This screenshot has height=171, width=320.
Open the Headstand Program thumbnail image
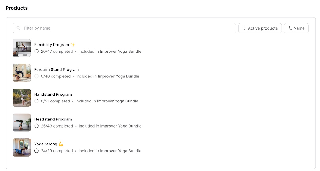pyautogui.click(x=22, y=123)
